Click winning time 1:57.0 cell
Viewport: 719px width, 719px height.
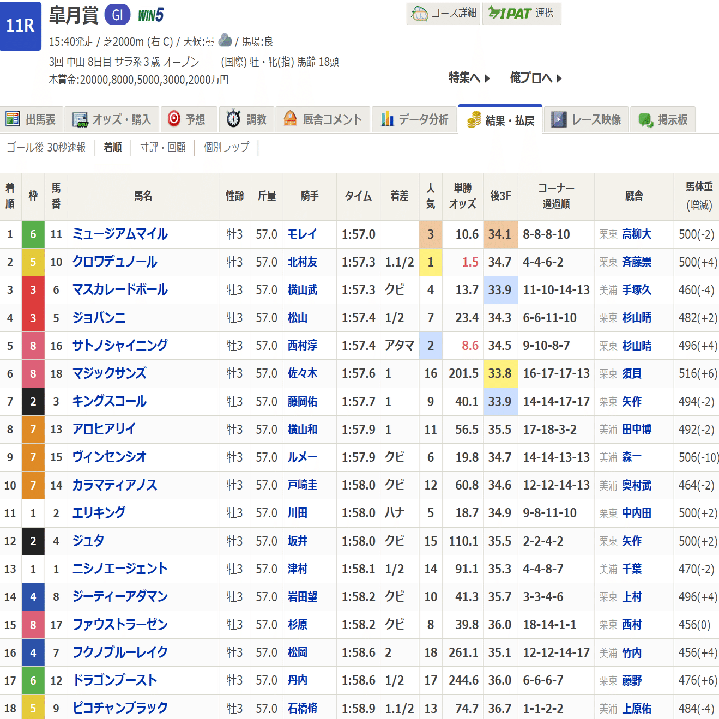[359, 234]
